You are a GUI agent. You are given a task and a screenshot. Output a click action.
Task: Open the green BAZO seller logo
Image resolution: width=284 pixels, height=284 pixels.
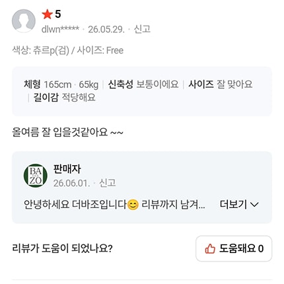click(x=36, y=176)
